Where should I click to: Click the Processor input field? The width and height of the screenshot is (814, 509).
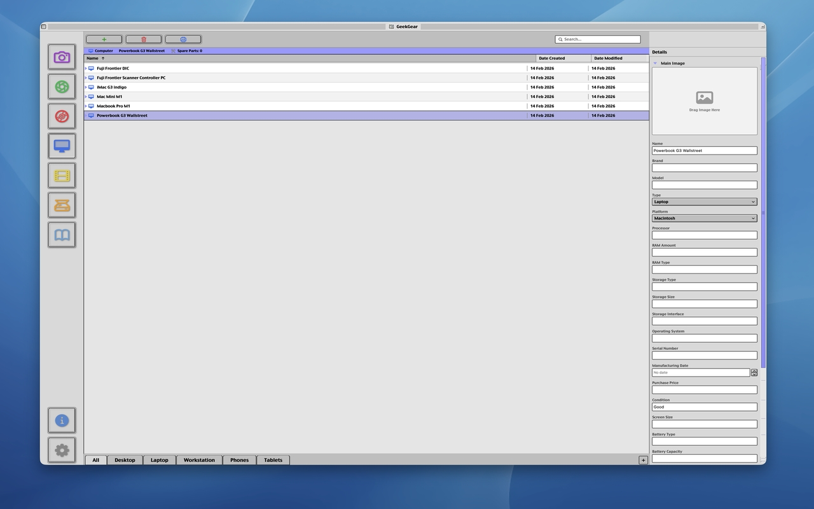coord(705,235)
